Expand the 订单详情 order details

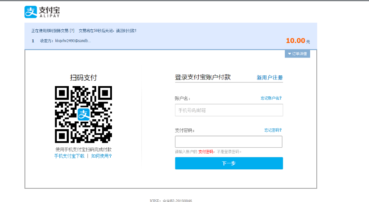pos(297,54)
